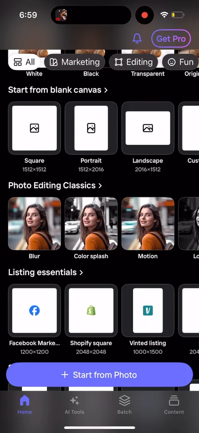Expand Start from blank canvas section
199x433 pixels.
58,90
